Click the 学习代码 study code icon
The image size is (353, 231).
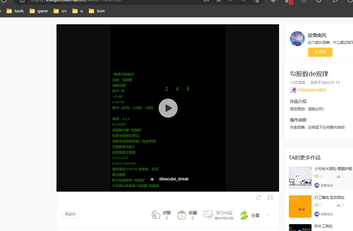click(x=208, y=214)
